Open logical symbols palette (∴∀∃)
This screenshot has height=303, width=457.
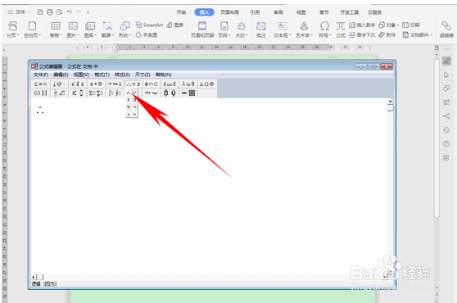133,84
